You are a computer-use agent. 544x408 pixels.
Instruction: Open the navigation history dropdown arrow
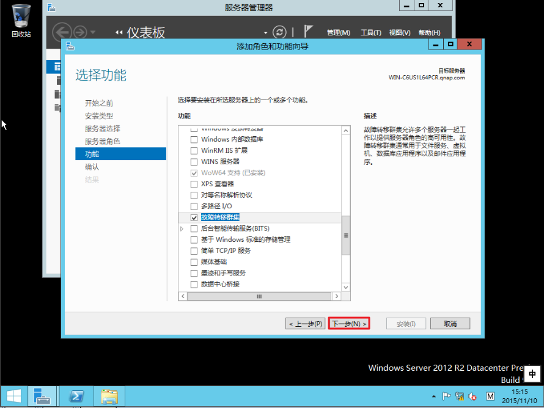coord(93,32)
